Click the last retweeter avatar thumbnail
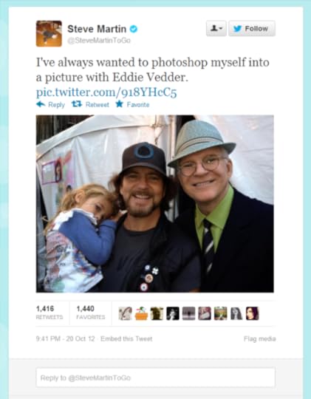The height and width of the screenshot is (399, 311). [252, 313]
